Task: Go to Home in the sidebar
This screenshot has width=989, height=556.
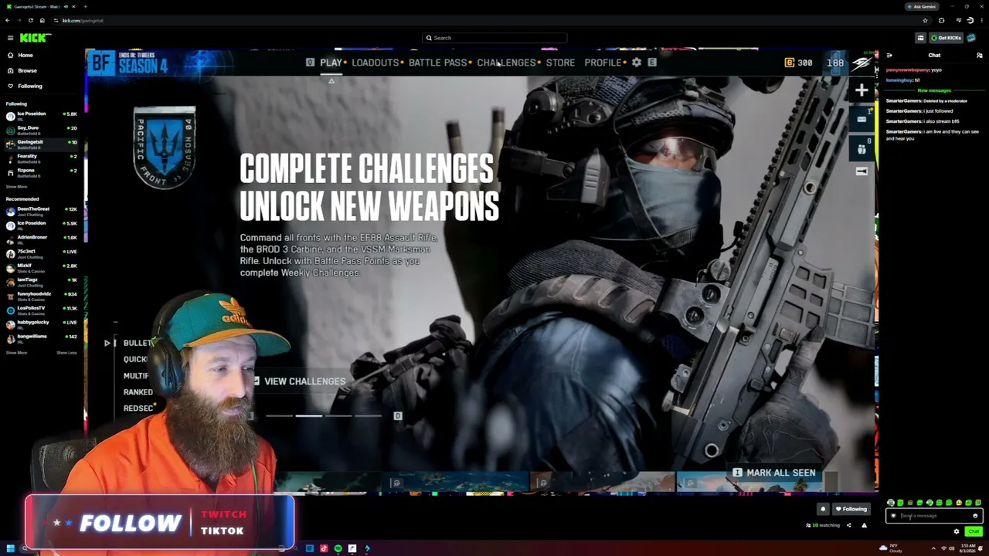Action: point(21,56)
